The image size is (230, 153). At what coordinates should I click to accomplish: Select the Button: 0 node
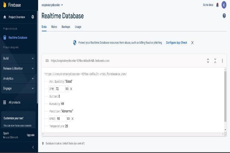click(55, 96)
